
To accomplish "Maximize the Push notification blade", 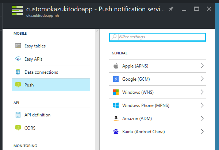I will (196, 9).
